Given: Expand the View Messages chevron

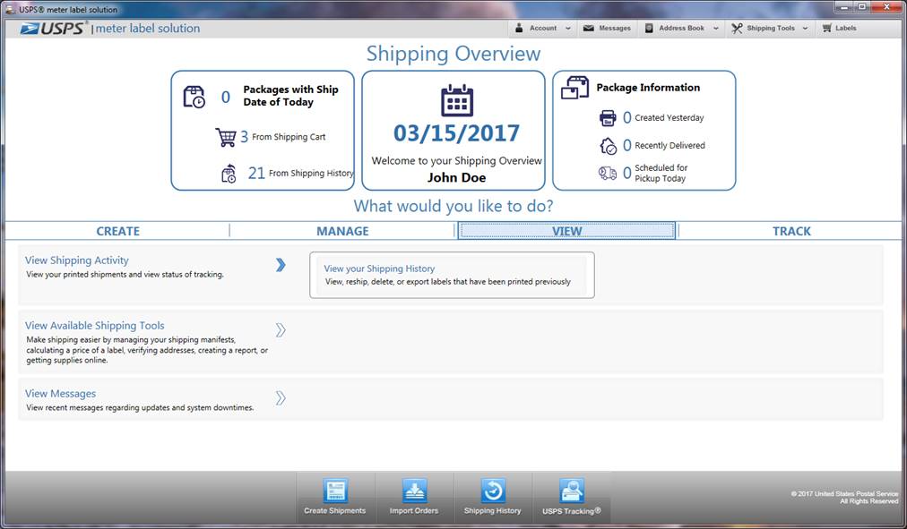Looking at the screenshot, I should 281,398.
